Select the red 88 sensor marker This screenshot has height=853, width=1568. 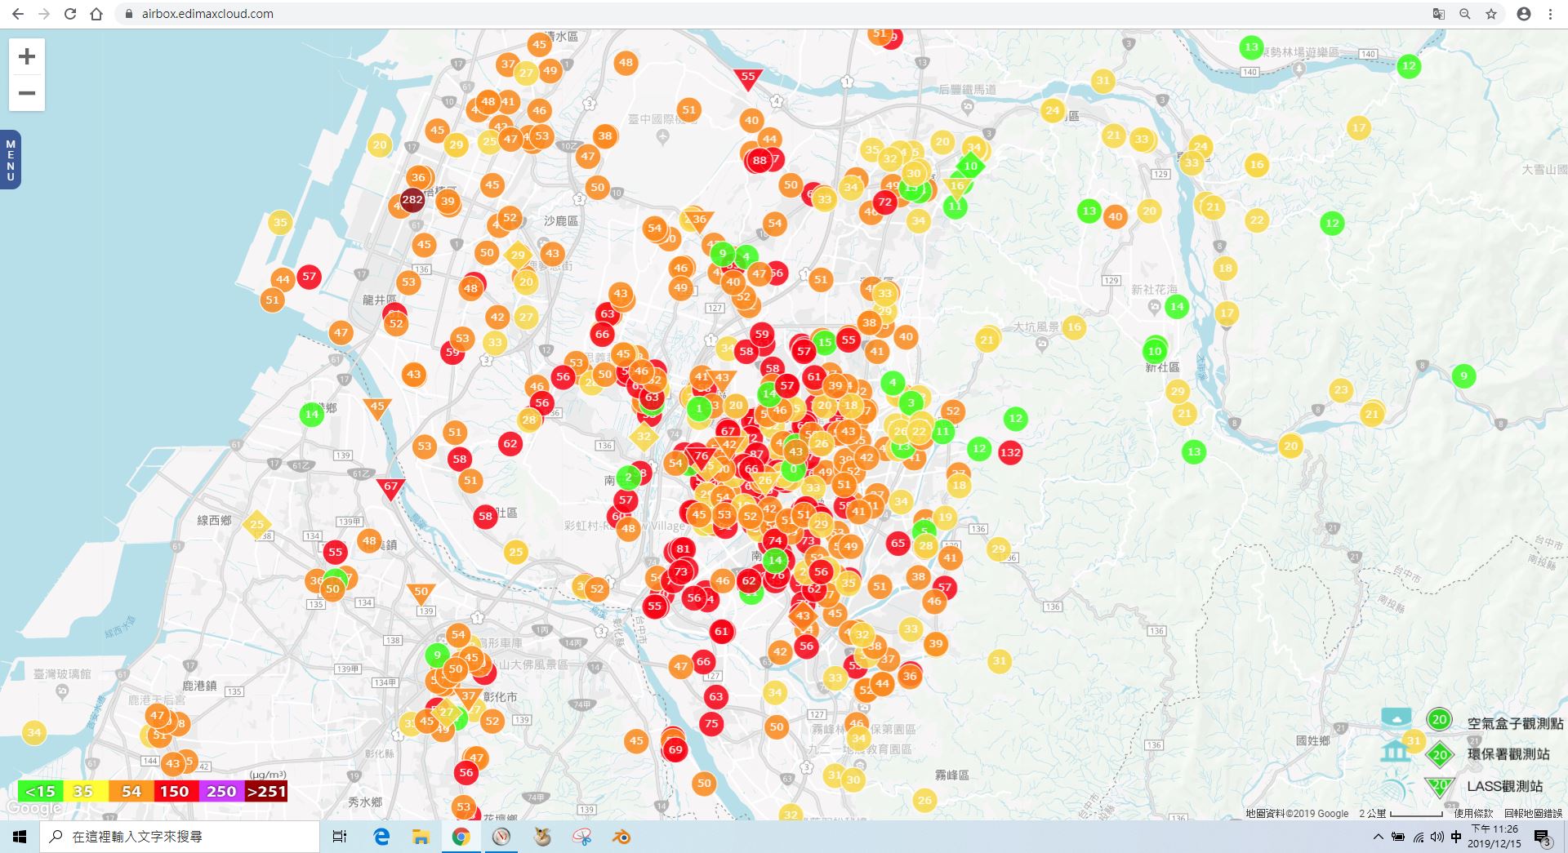759,160
